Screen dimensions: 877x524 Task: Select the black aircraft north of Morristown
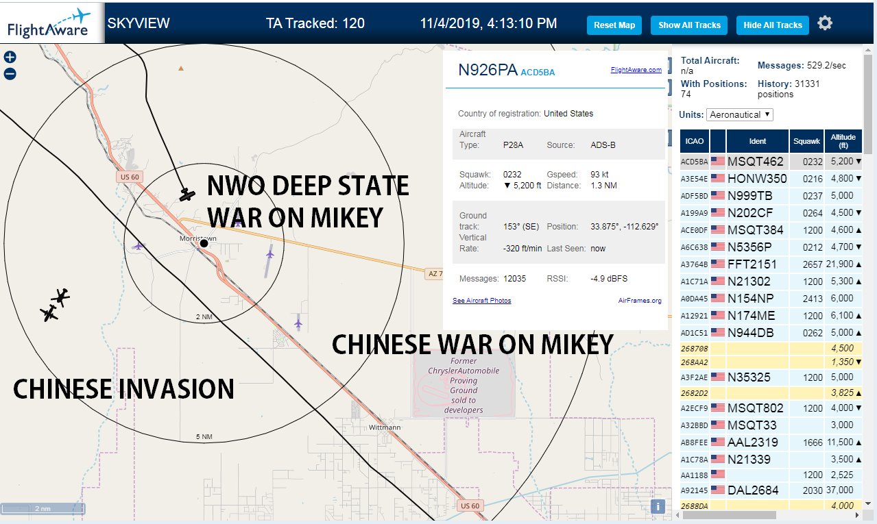pyautogui.click(x=186, y=195)
